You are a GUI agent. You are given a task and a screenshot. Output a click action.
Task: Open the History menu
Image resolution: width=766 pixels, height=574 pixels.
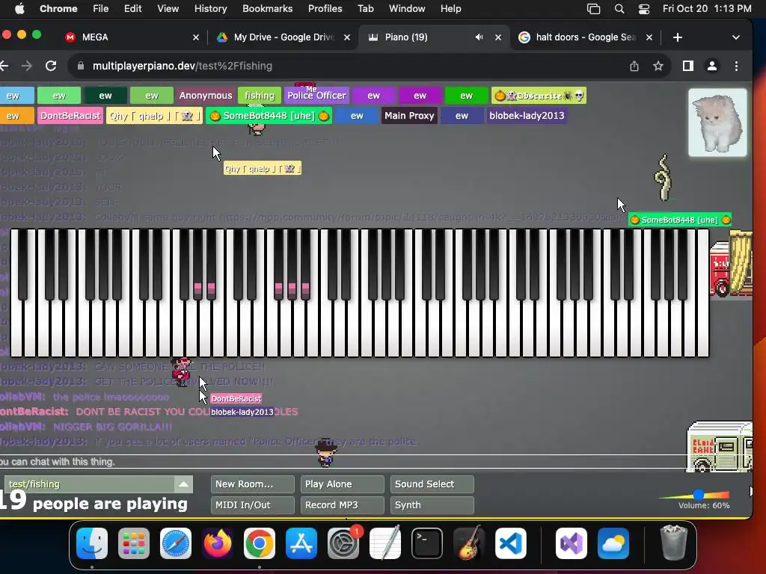coord(210,9)
